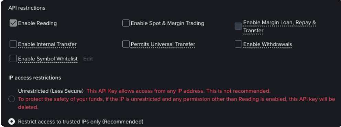
Task: Click the underlined 'Permits Universal Transfer' label text
Action: [163, 44]
